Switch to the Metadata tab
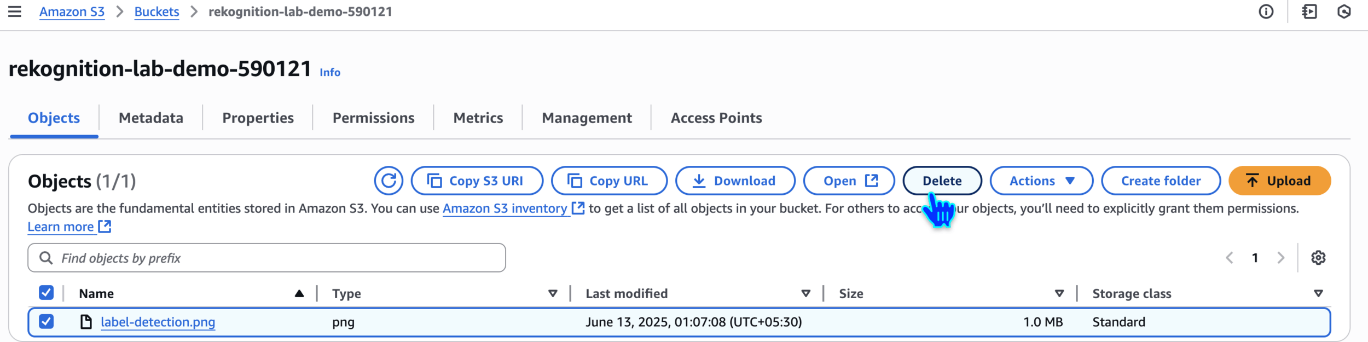The image size is (1368, 342). point(151,118)
